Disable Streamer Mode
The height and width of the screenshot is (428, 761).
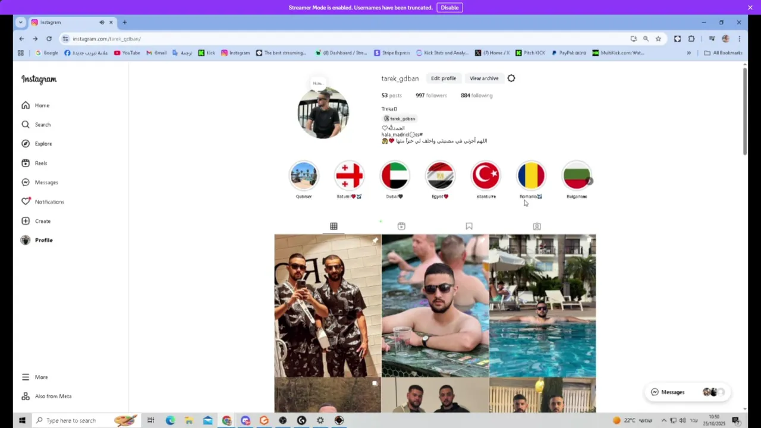pos(449,8)
